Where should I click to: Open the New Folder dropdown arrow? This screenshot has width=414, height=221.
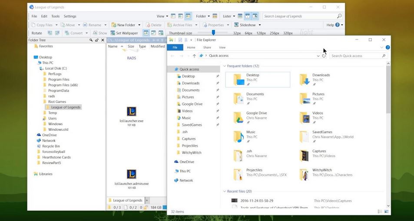139,25
